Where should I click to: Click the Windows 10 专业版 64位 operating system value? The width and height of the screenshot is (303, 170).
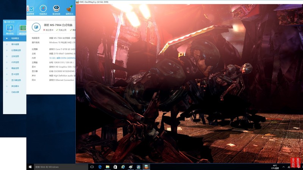[62, 42]
